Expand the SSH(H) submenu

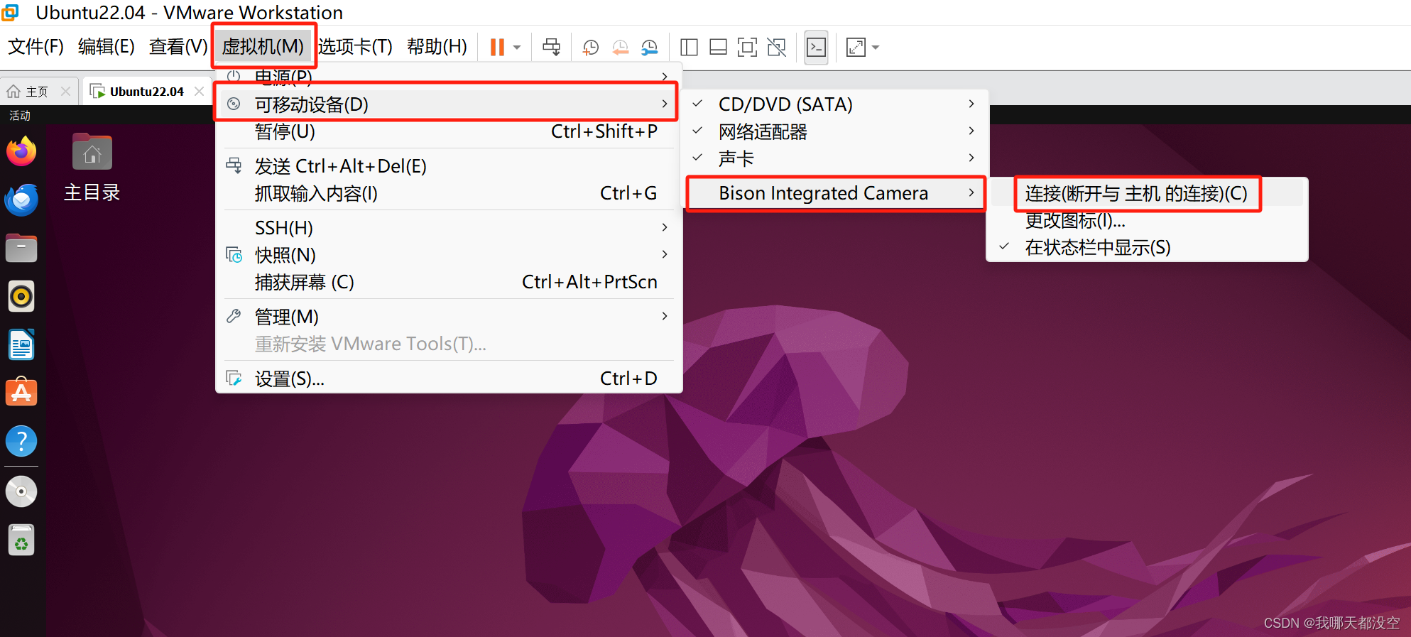(x=447, y=227)
